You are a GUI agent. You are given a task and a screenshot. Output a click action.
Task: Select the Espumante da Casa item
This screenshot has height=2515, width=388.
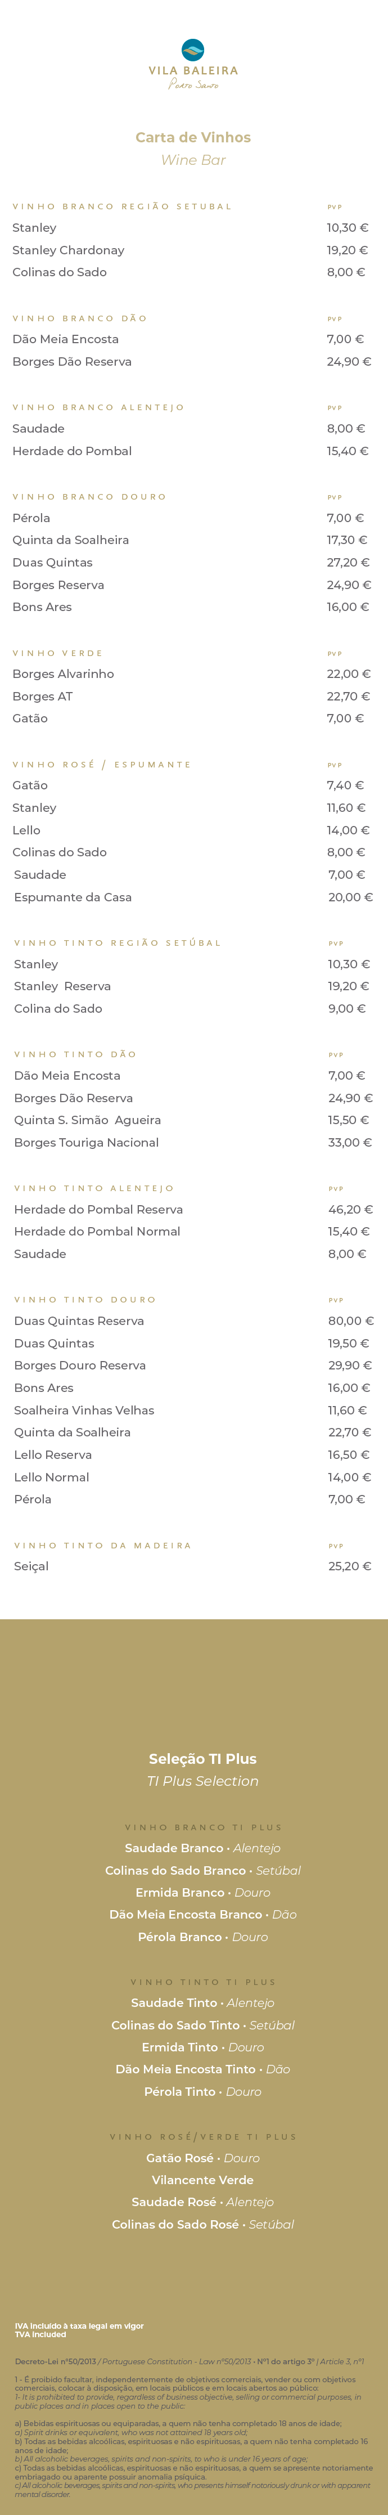click(73, 897)
